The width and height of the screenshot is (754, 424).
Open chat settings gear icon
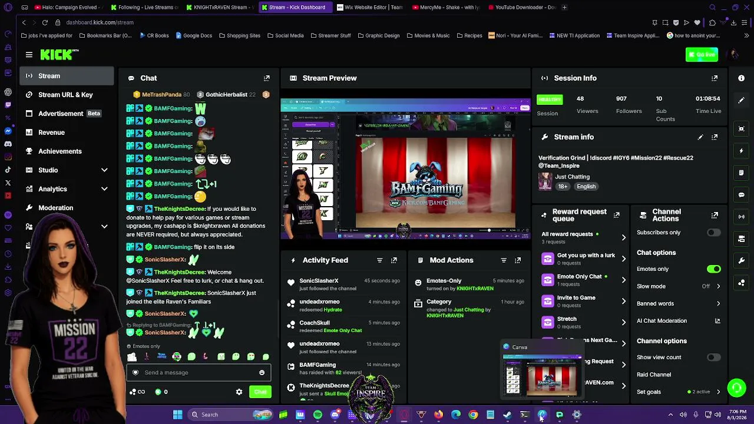[x=239, y=392]
